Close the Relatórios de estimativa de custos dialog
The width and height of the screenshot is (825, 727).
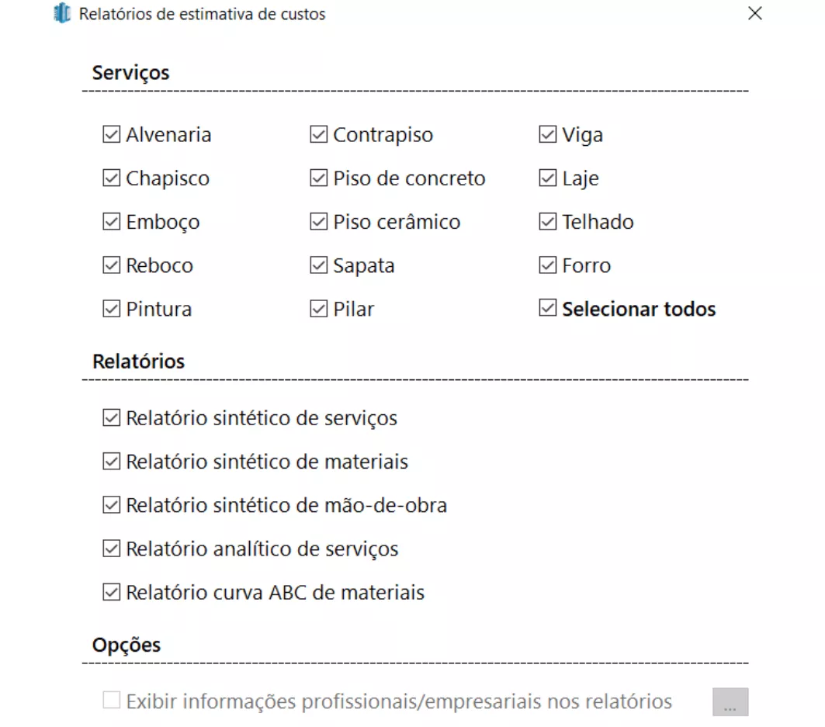754,14
